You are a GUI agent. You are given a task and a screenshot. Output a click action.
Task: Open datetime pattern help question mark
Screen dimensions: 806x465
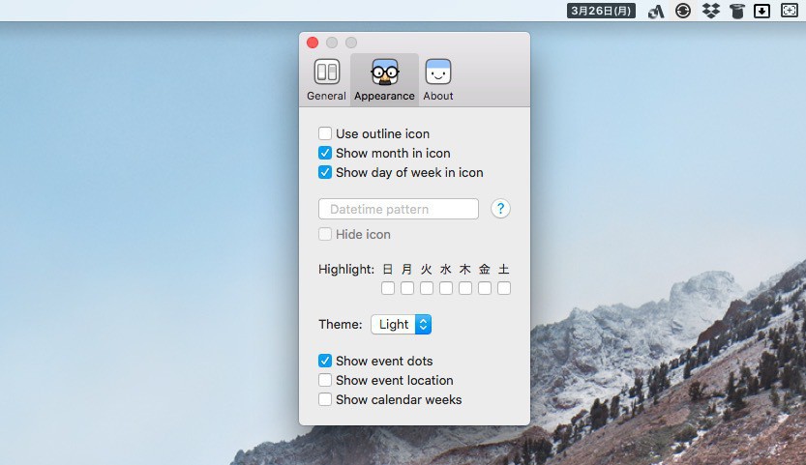coord(500,209)
